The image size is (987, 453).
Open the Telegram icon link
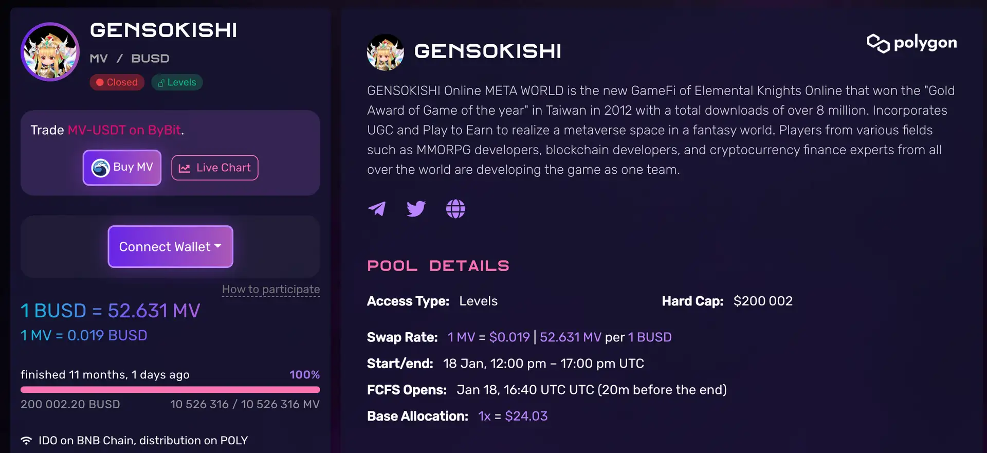coord(377,209)
